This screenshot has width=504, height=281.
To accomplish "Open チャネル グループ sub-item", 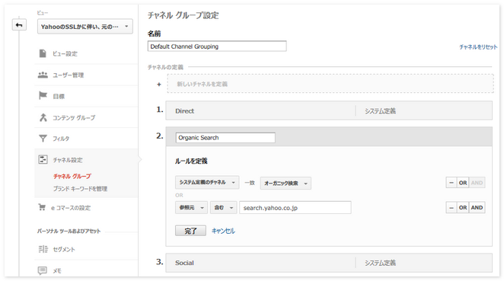I will click(x=72, y=176).
